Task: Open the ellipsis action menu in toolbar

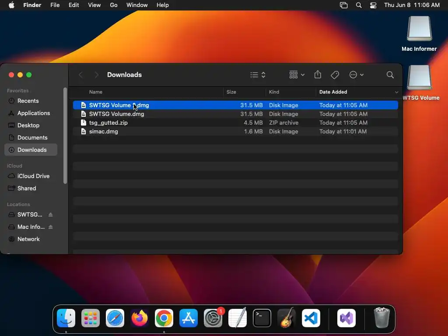Action: click(x=356, y=75)
